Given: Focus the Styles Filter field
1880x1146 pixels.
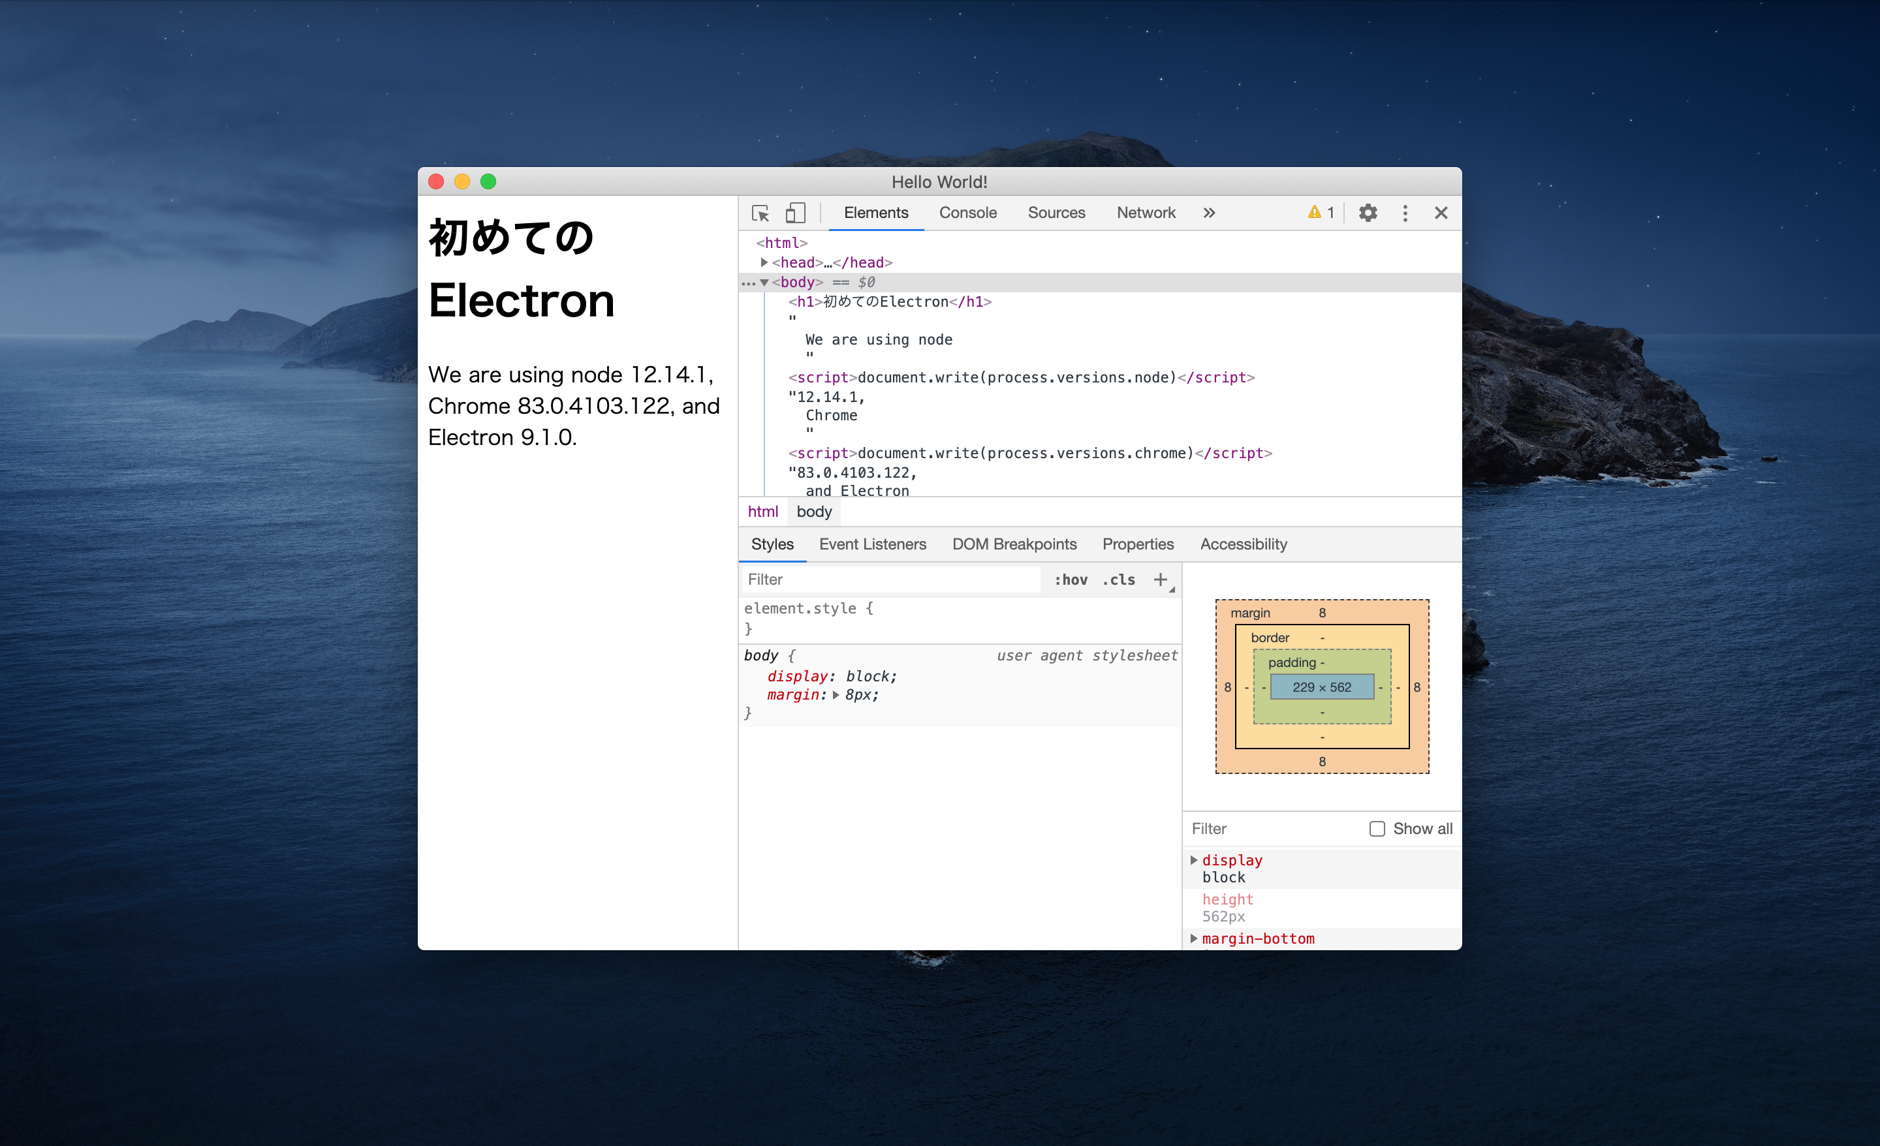Looking at the screenshot, I should 891,580.
